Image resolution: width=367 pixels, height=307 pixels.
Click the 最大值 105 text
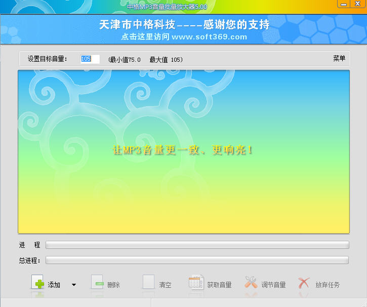166,60
